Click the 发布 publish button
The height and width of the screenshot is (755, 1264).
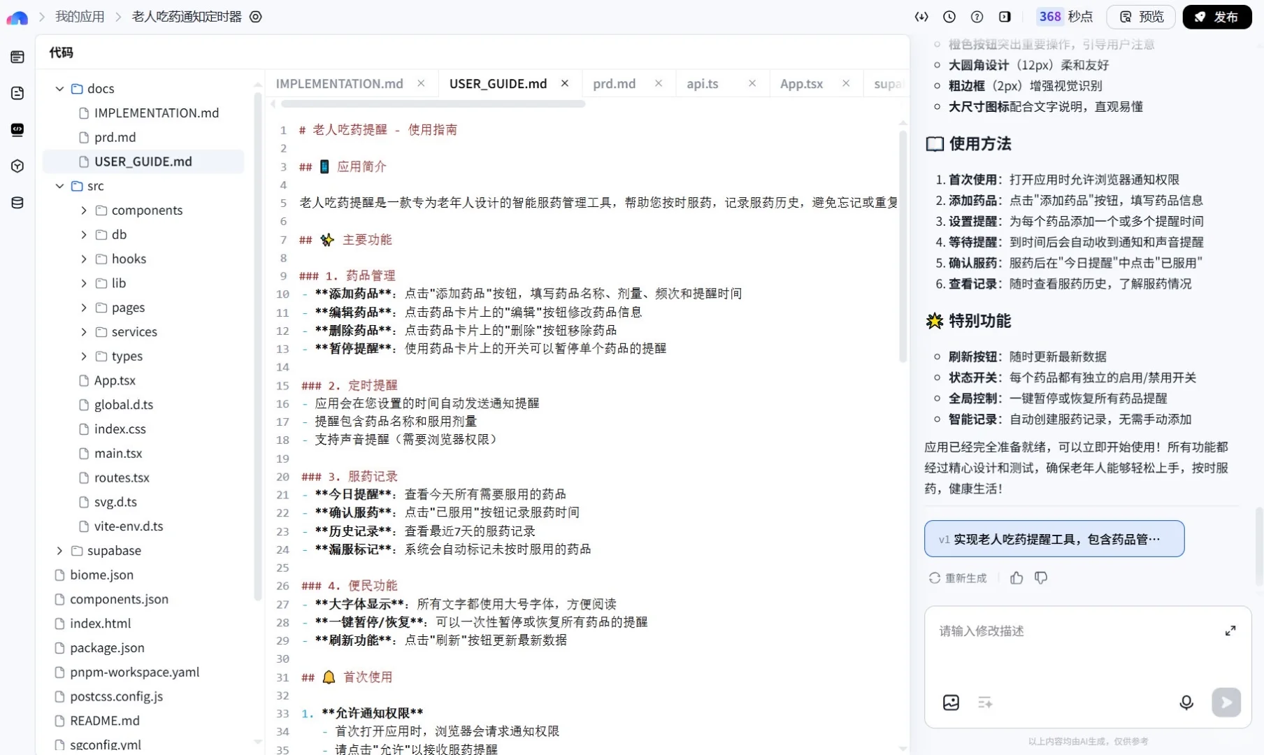[x=1216, y=17]
